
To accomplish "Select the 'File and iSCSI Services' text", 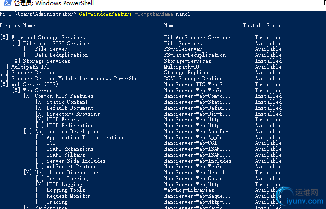I will pos(57,43).
